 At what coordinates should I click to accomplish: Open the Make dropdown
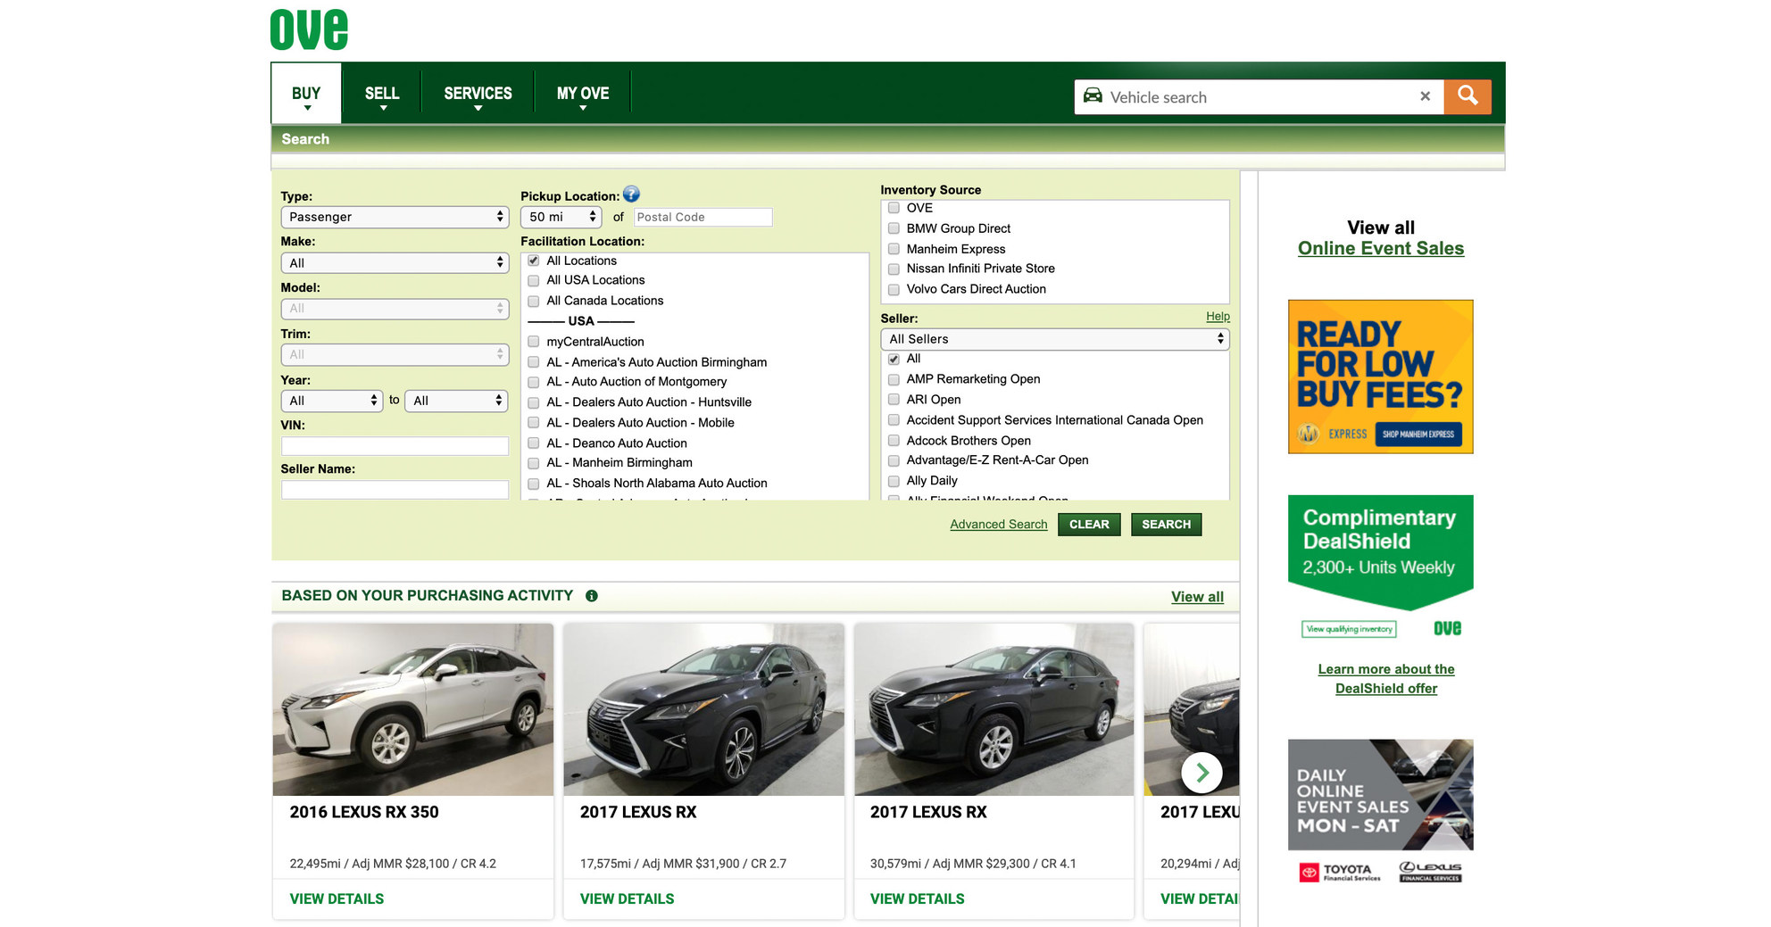point(395,262)
